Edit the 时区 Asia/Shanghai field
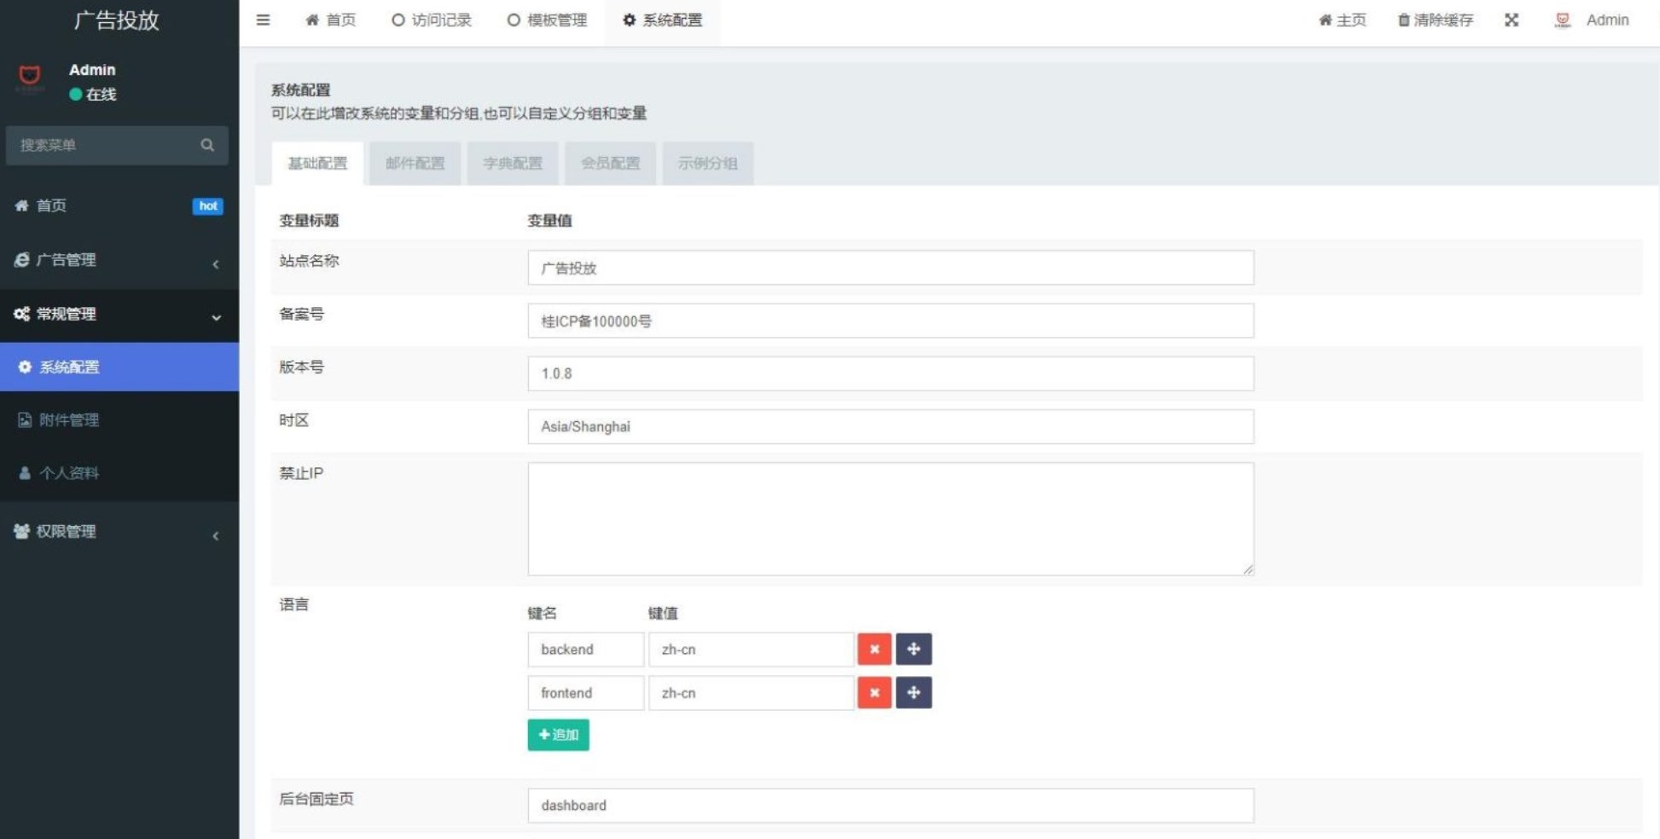The image size is (1660, 839). [x=891, y=426]
